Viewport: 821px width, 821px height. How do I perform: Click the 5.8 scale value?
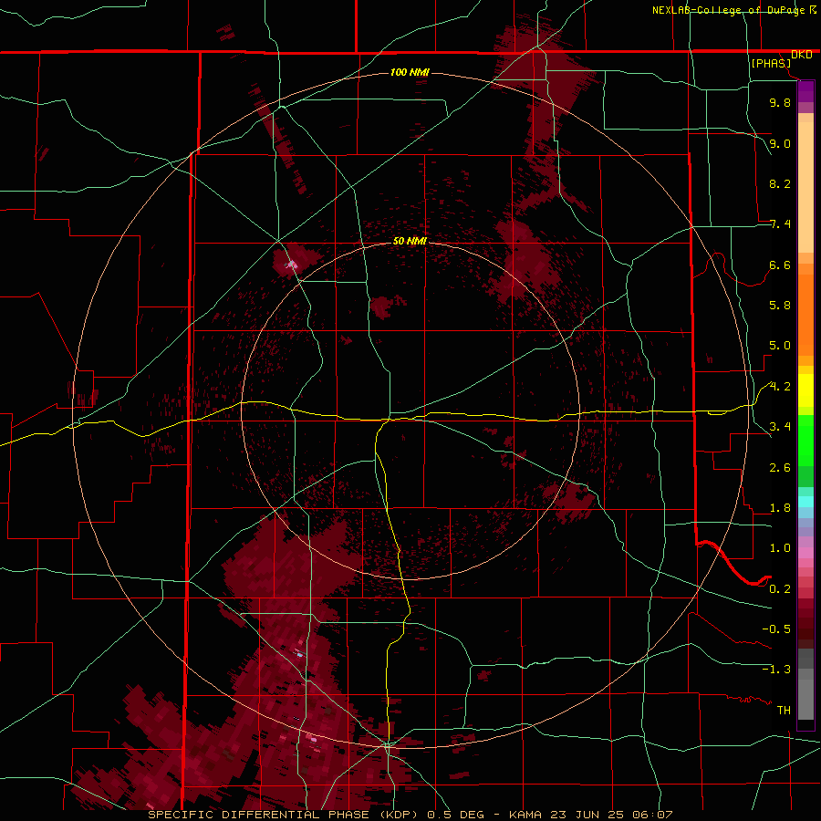(780, 306)
